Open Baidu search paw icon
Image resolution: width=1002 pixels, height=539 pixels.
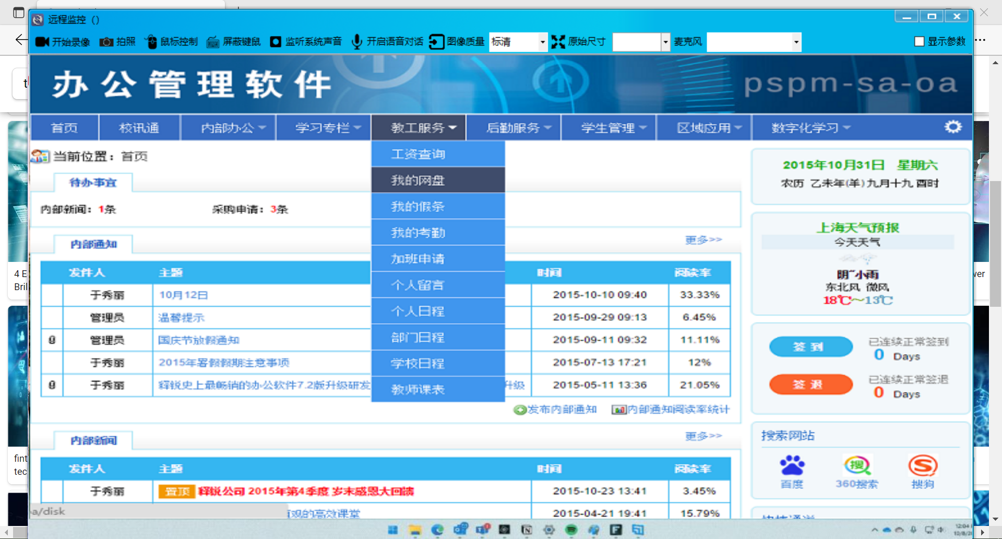click(792, 465)
